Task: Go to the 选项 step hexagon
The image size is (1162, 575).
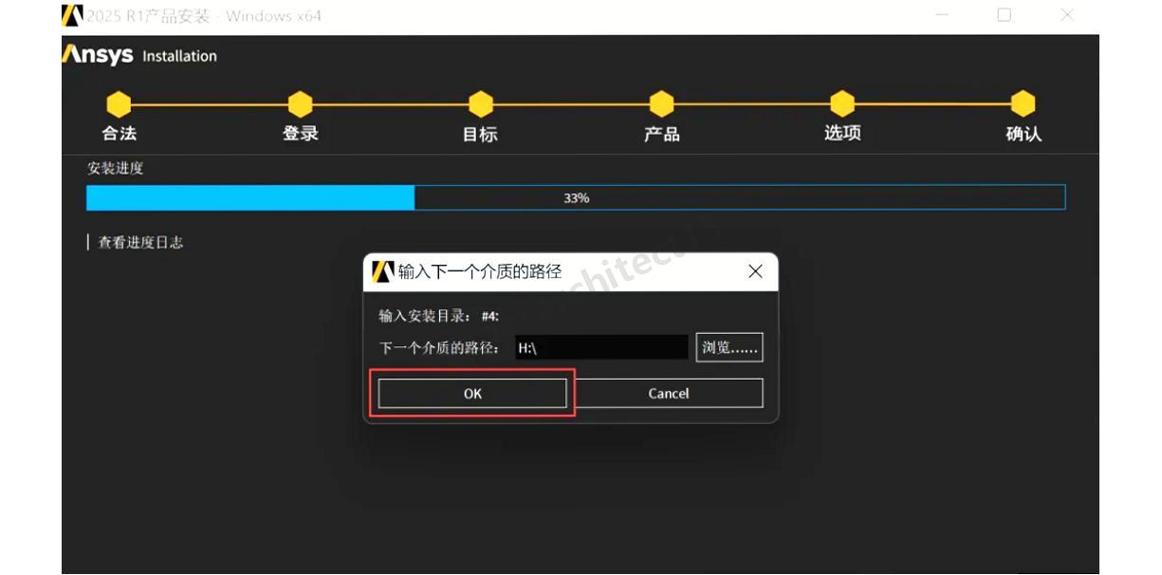Action: coord(842,104)
